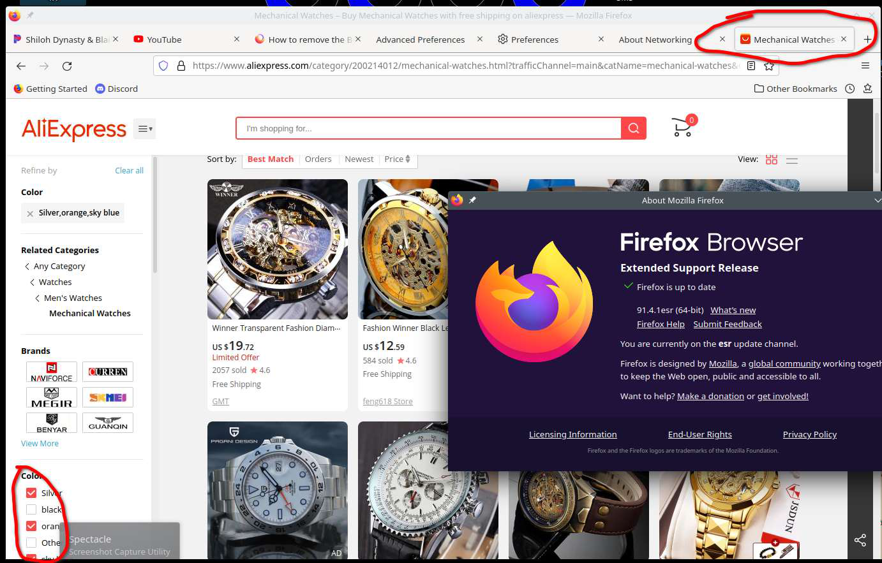Open the tracking protection shield panel
Viewport: 882px width, 563px height.
[163, 66]
